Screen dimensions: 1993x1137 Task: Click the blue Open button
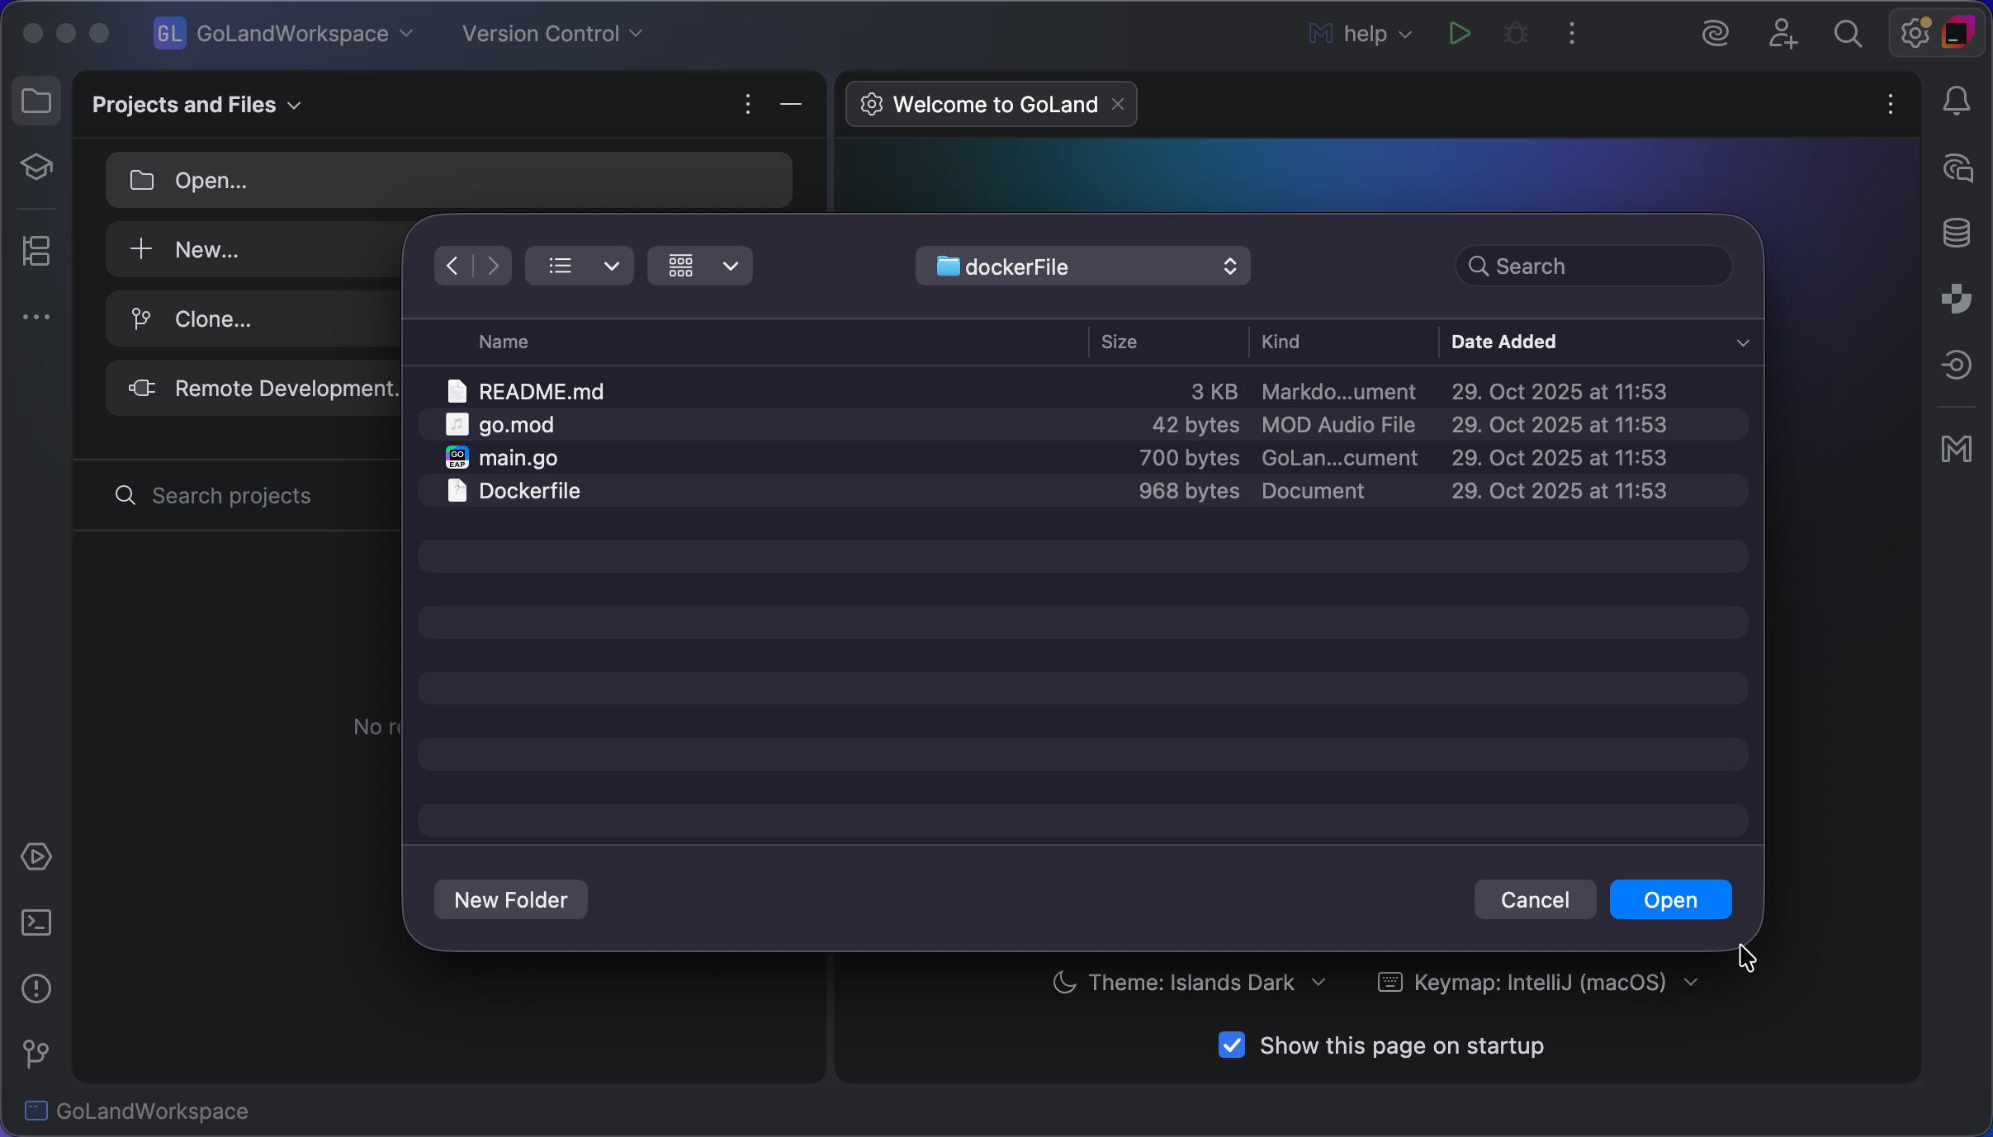(x=1670, y=899)
